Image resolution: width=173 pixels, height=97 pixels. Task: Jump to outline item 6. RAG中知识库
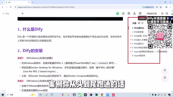139,48
